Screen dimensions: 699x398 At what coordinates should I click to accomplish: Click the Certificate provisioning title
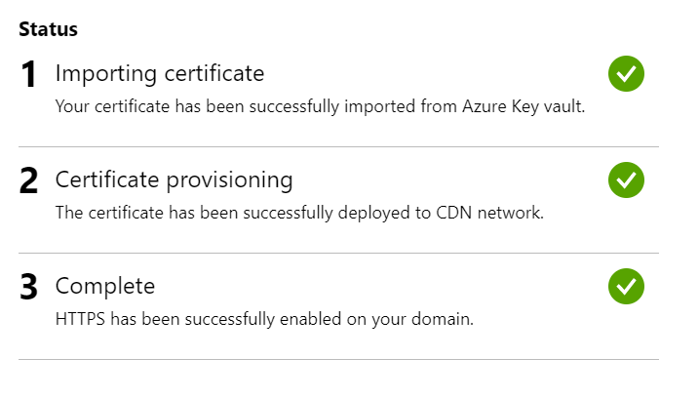[x=174, y=180]
